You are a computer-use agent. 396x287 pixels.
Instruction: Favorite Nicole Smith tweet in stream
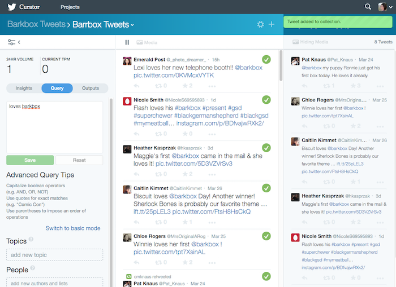coord(188,134)
